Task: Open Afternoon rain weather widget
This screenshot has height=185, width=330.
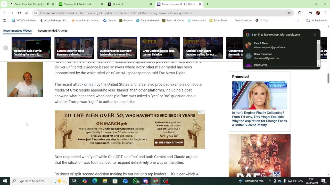Action: click(x=251, y=181)
